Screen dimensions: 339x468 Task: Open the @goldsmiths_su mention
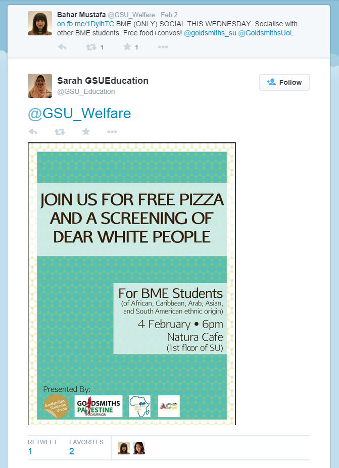point(210,33)
